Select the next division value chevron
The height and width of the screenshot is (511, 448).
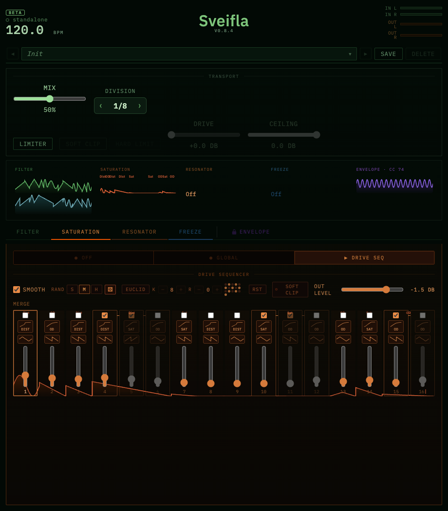tap(140, 106)
